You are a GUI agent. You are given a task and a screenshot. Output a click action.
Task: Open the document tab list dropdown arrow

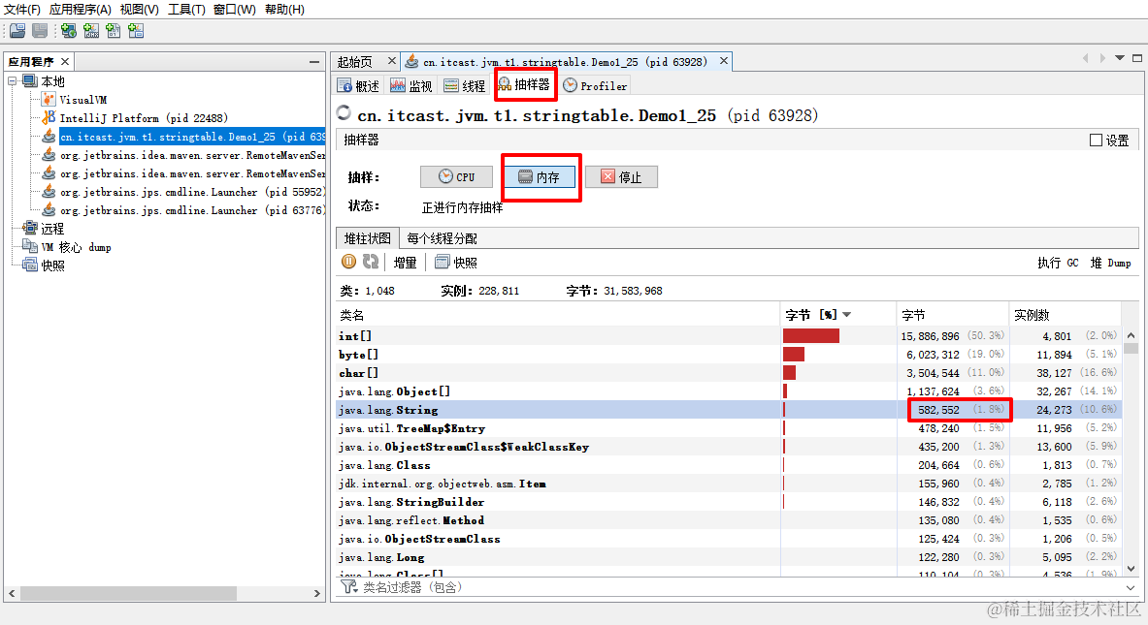pos(1120,58)
